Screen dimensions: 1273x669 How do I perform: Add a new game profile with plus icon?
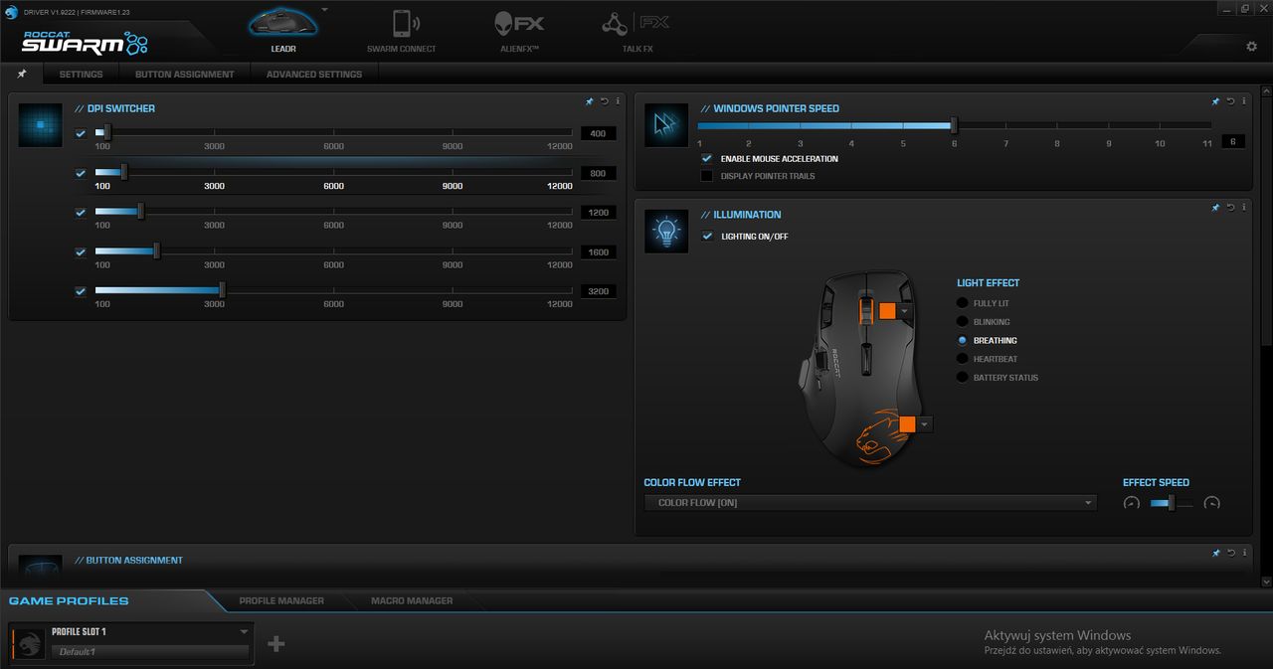[x=276, y=643]
